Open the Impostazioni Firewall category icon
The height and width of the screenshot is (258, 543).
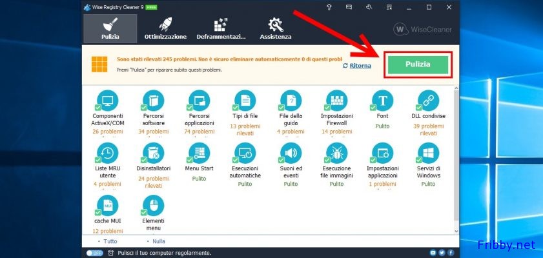(x=336, y=100)
